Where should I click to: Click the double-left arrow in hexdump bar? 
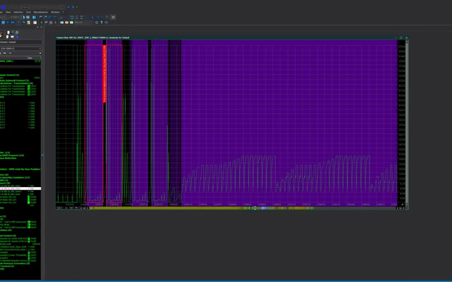(84, 208)
